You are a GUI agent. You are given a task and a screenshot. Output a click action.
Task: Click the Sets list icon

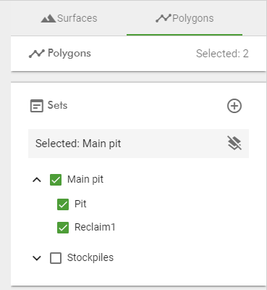[x=37, y=106]
